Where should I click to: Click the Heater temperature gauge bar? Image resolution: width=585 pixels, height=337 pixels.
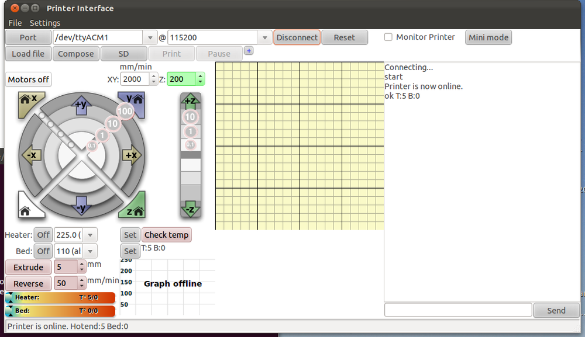coord(60,297)
